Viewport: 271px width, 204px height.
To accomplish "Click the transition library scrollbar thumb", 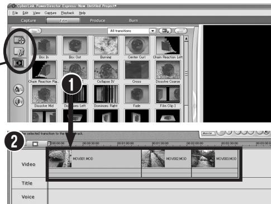I will point(186,73).
